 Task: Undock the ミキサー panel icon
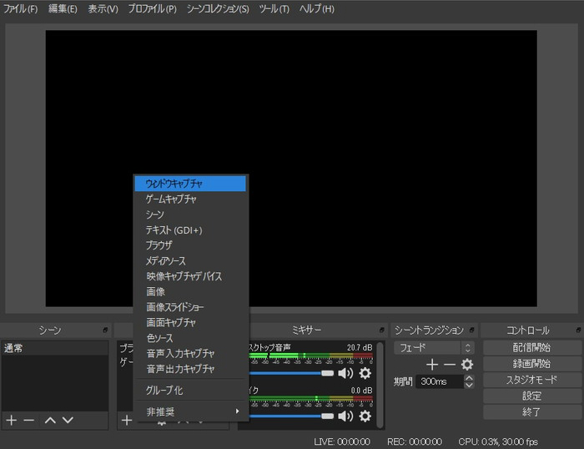pos(382,330)
